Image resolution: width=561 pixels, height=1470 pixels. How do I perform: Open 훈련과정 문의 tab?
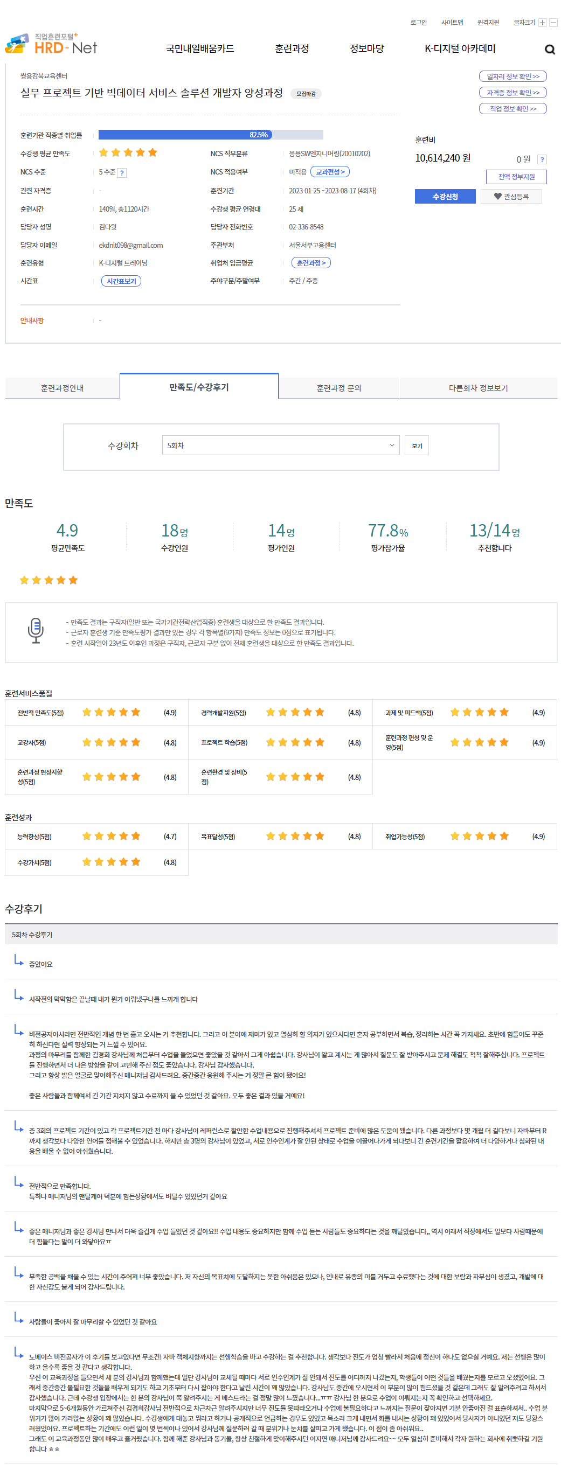(x=338, y=387)
